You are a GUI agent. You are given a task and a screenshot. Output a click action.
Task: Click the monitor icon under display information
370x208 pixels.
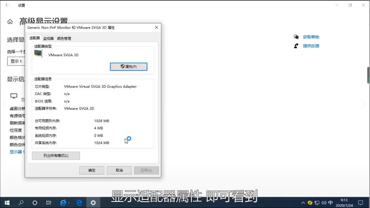tap(14, 96)
